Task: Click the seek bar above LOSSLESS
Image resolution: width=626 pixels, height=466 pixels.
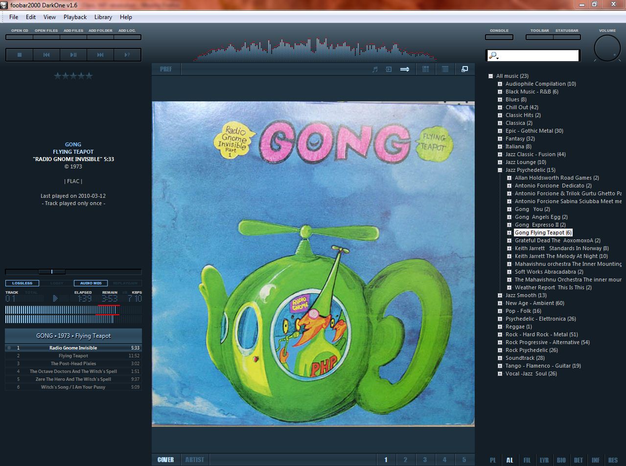Action: click(x=73, y=272)
